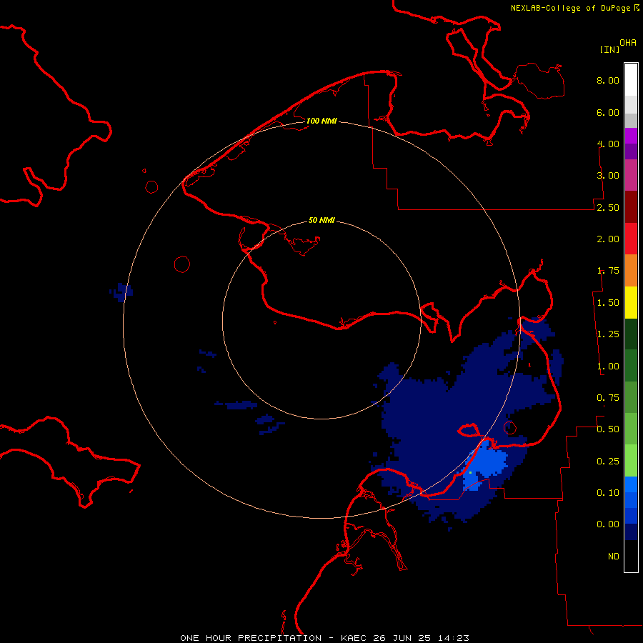Image resolution: width=643 pixels, height=643 pixels.
Task: Click the 1.75 legend value
Action: [608, 271]
